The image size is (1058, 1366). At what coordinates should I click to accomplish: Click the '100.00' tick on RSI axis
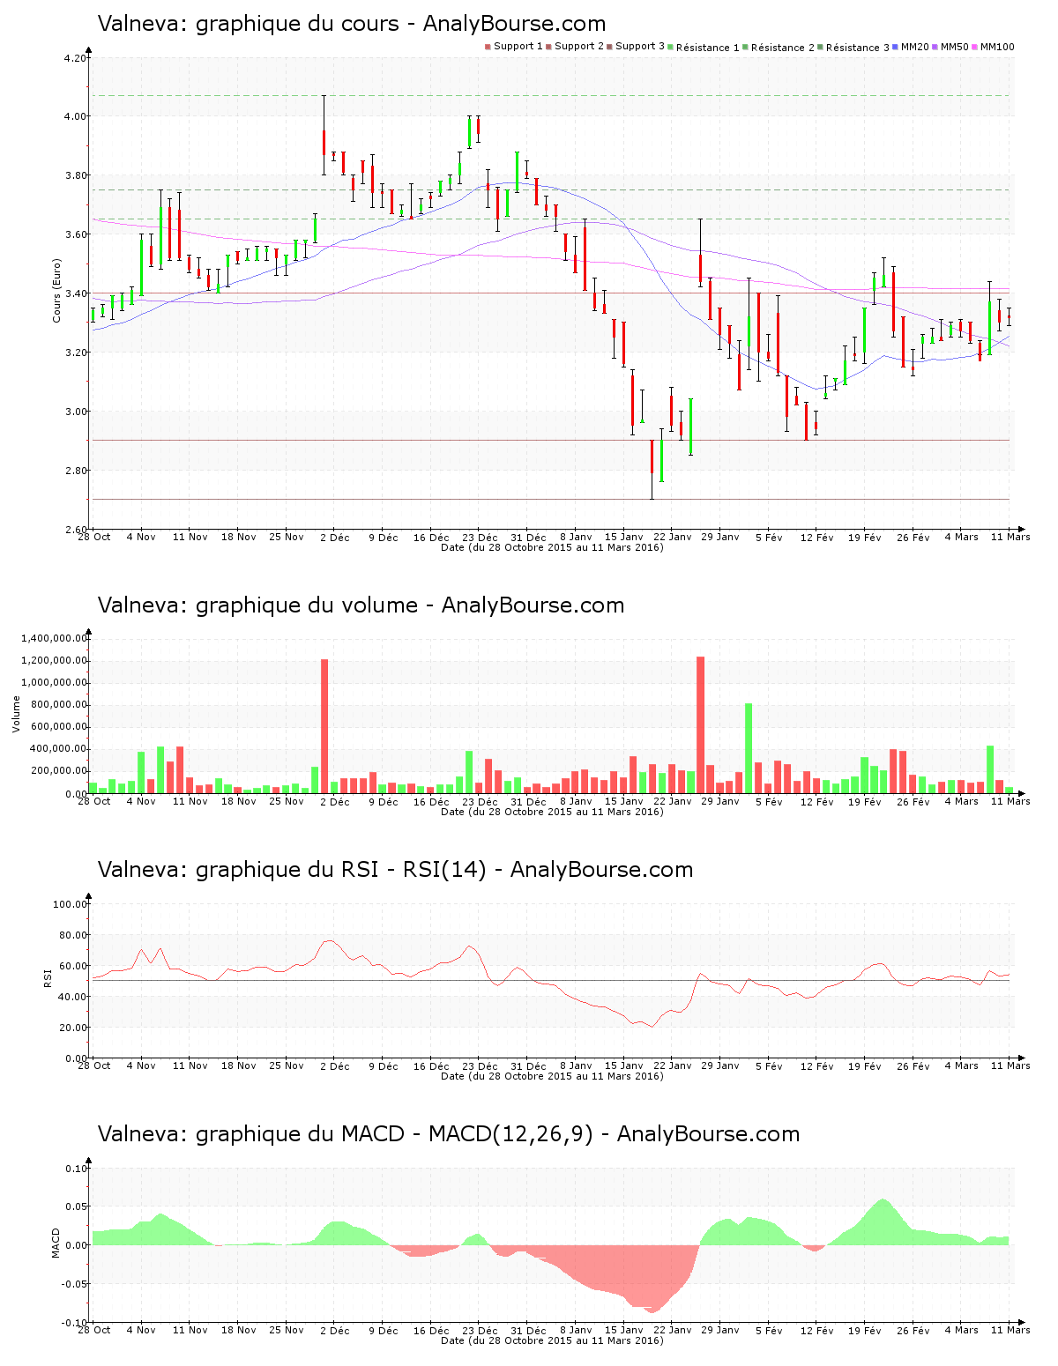pyautogui.click(x=71, y=904)
